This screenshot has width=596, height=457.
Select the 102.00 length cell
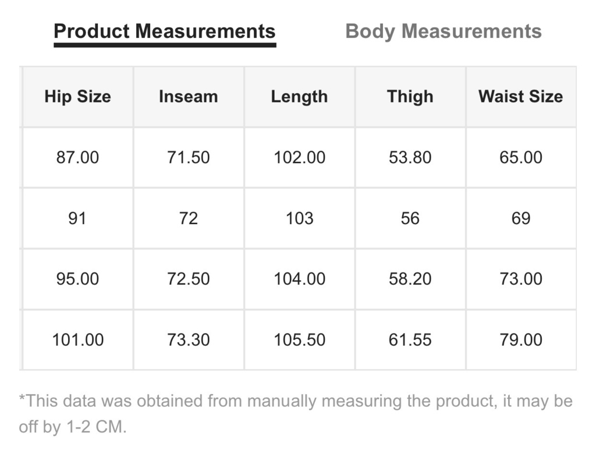[300, 157]
